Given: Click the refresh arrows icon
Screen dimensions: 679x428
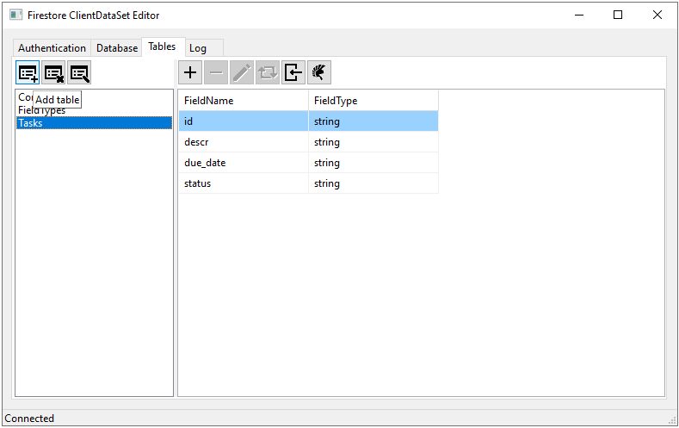Looking at the screenshot, I should [268, 72].
